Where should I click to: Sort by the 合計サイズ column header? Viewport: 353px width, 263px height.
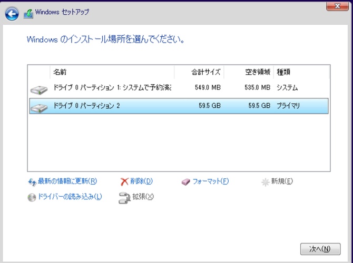pos(199,72)
